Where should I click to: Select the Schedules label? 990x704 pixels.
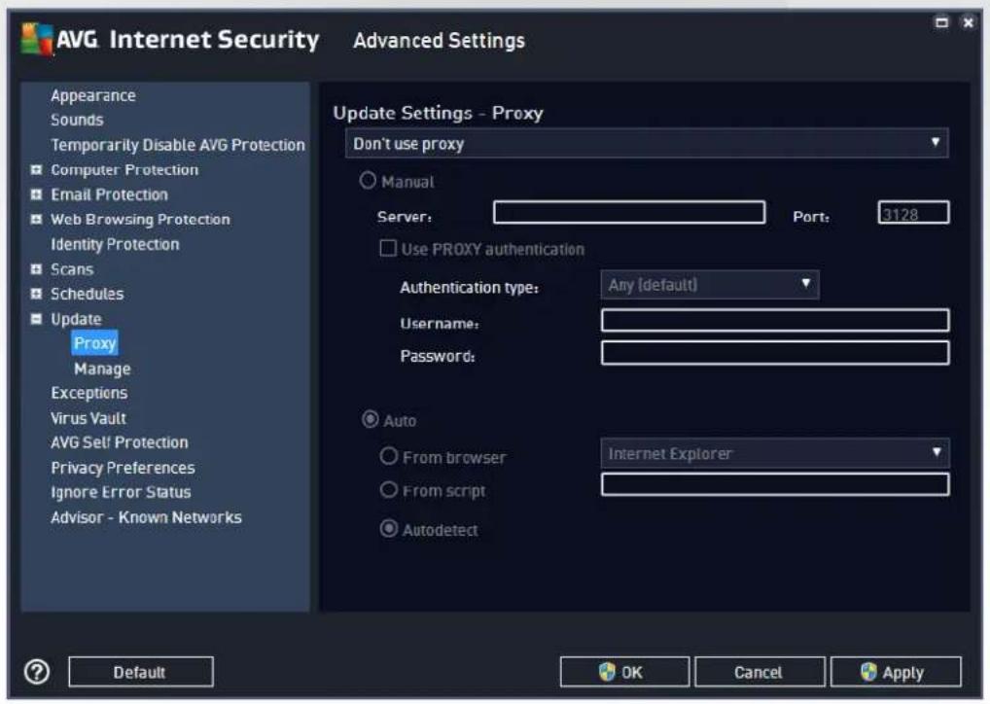tap(88, 294)
